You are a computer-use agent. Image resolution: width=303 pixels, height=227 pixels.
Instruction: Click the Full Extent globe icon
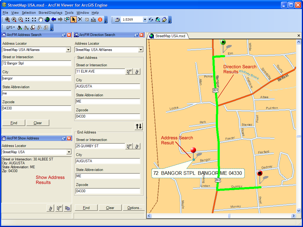47,19
